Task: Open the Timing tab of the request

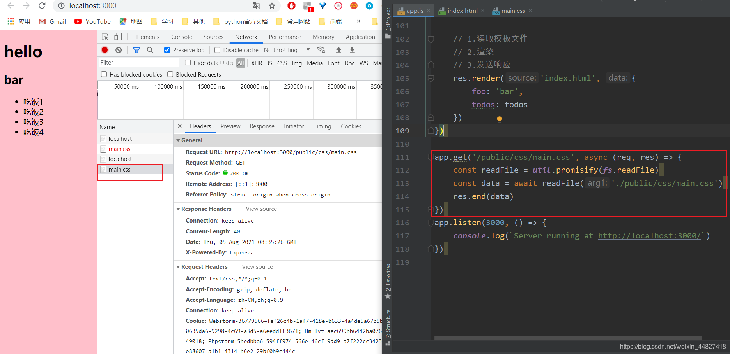Action: (x=322, y=126)
